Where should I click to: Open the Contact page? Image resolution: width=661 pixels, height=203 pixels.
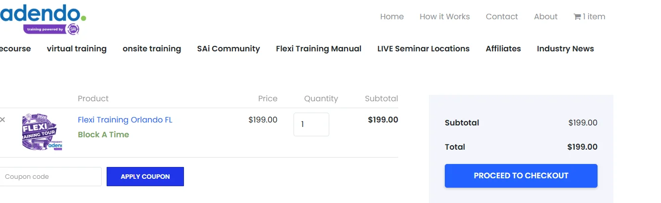coord(502,16)
